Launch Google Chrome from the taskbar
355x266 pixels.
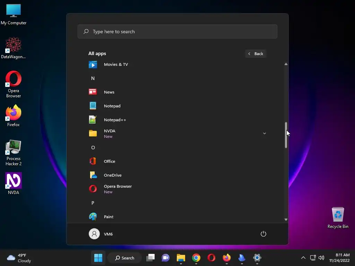[196, 258]
